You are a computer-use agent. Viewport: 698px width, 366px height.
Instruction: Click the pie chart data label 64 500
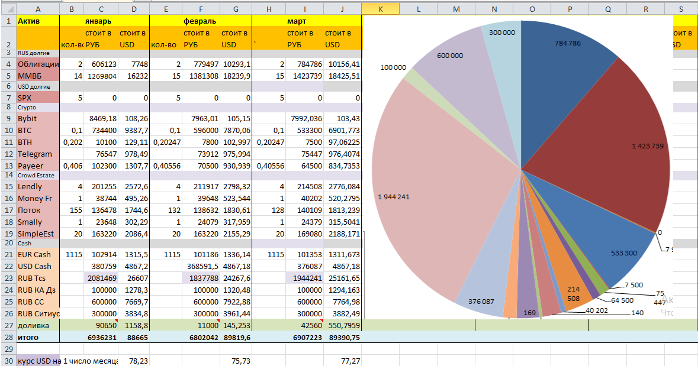tap(622, 300)
